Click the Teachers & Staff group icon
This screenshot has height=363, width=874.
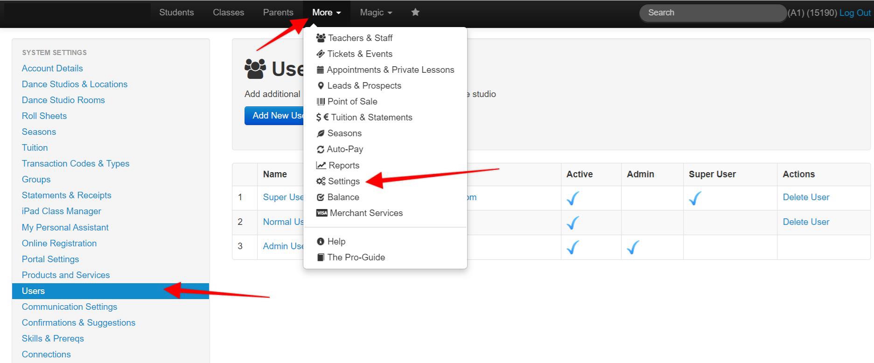point(321,38)
